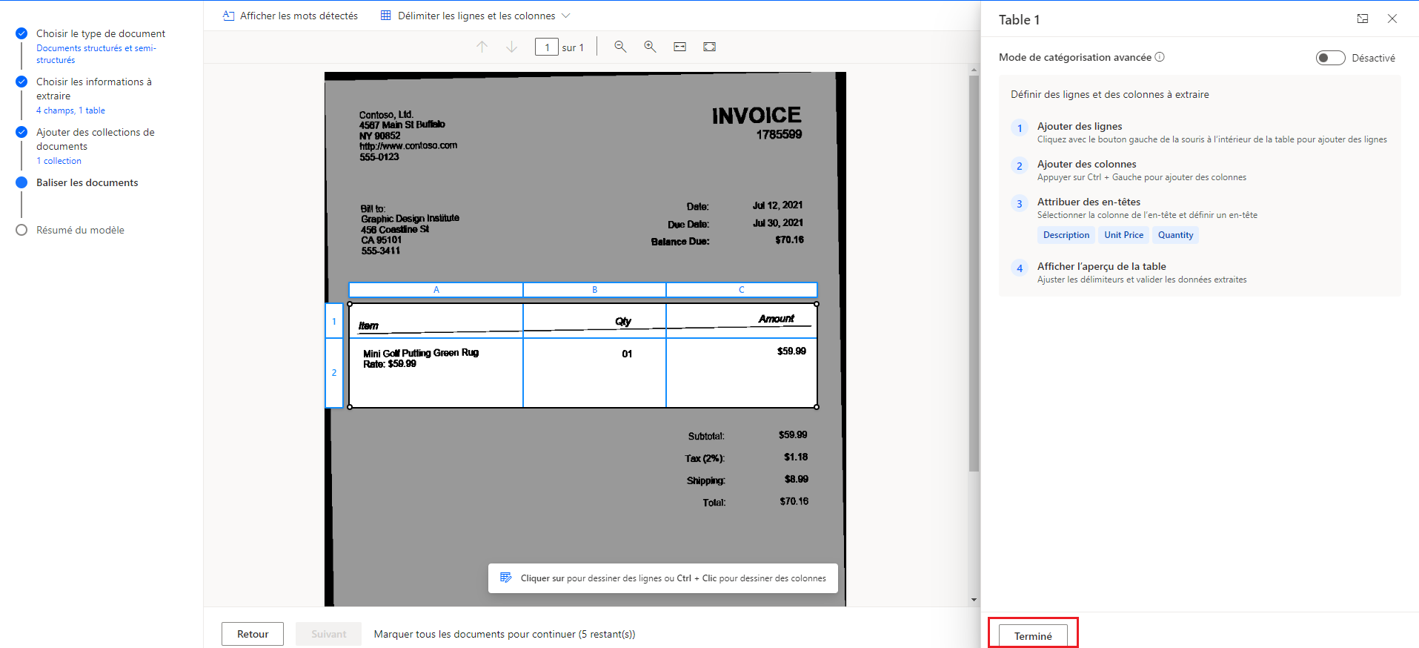Go to next page with down arrow

coord(512,47)
